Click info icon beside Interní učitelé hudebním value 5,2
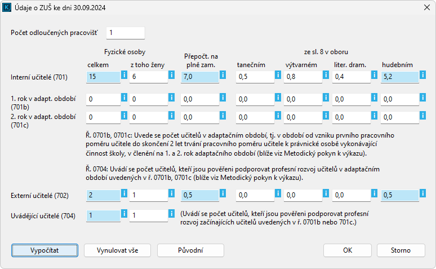This screenshot has height=269, width=436. pos(423,76)
